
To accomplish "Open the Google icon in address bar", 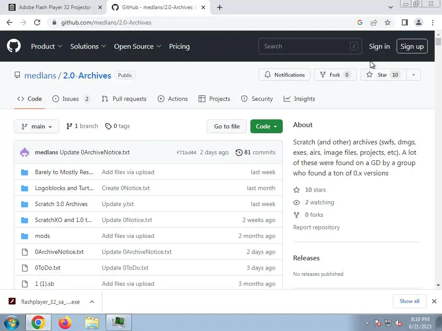I will pos(360,22).
